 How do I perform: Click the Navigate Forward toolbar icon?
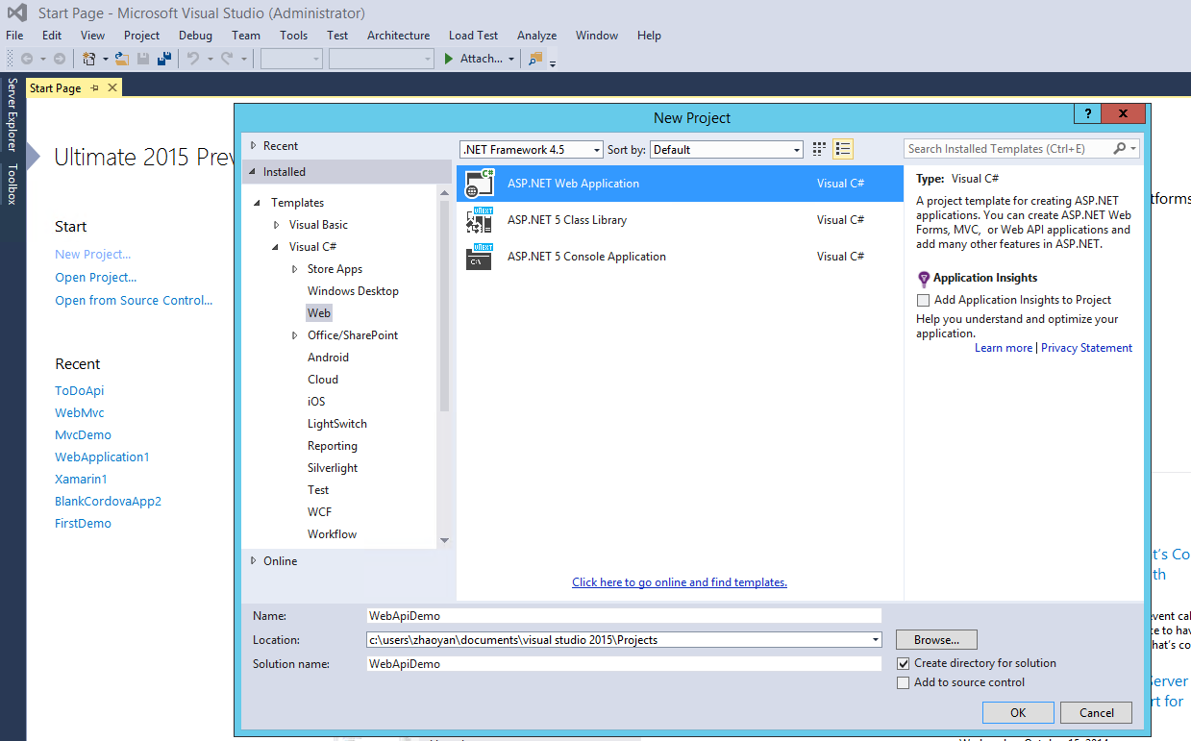pos(59,59)
